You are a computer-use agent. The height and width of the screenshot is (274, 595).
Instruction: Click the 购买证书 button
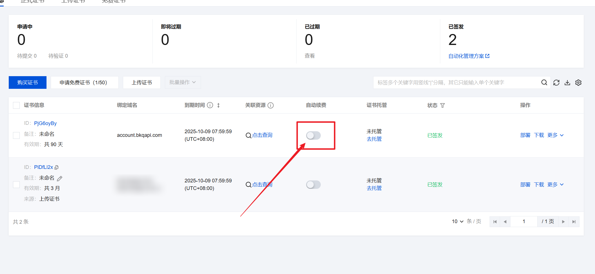coord(27,82)
